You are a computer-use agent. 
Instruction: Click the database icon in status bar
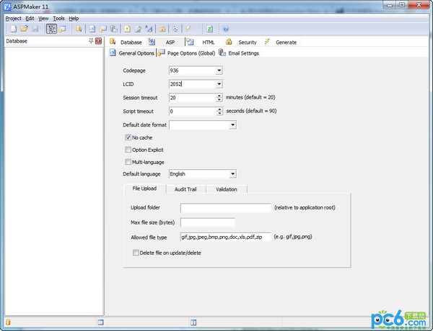(8, 322)
